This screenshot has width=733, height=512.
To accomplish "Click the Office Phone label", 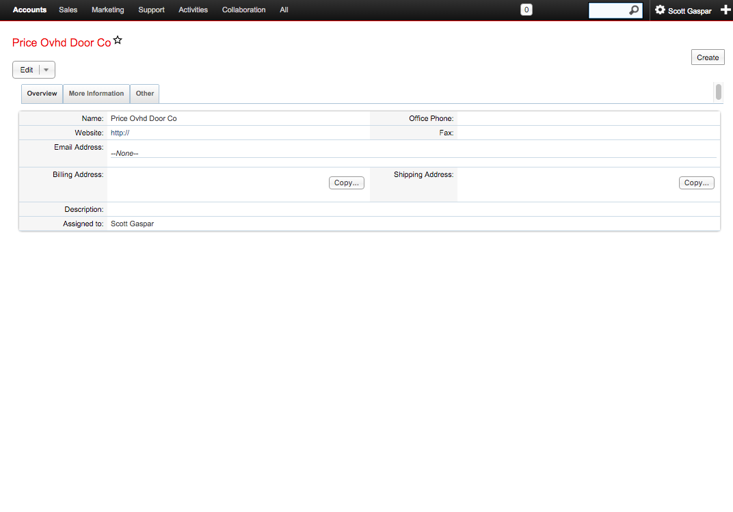I will 431,119.
